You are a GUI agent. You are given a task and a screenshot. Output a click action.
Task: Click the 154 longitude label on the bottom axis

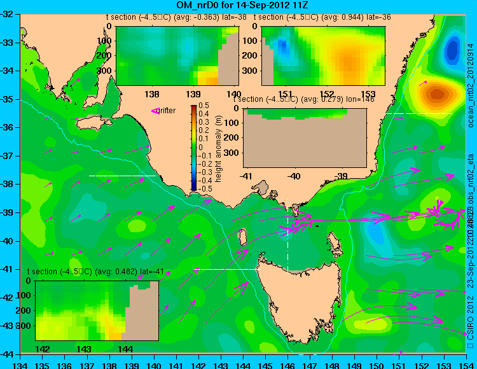point(466,365)
